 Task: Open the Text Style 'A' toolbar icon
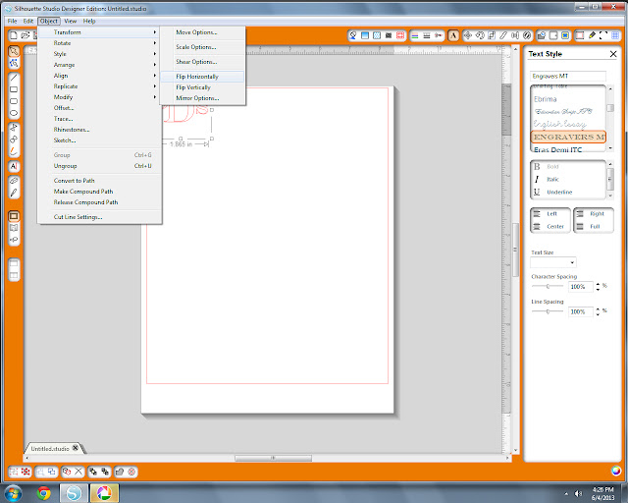coord(453,35)
